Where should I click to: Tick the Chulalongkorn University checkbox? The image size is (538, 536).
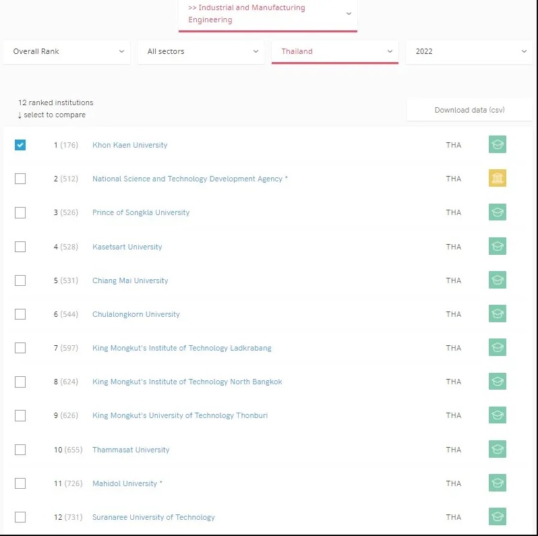point(20,314)
